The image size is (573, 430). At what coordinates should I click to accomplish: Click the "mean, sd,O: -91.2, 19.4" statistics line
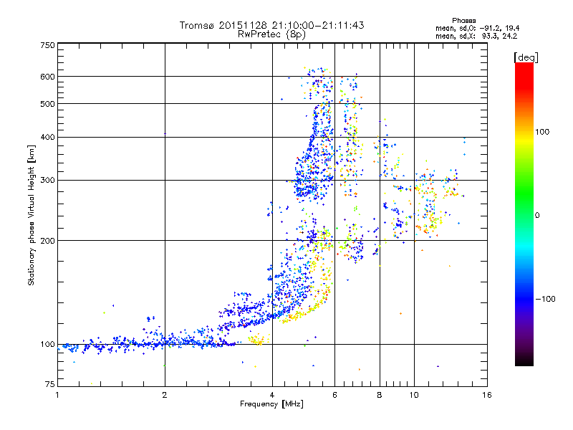click(x=477, y=28)
